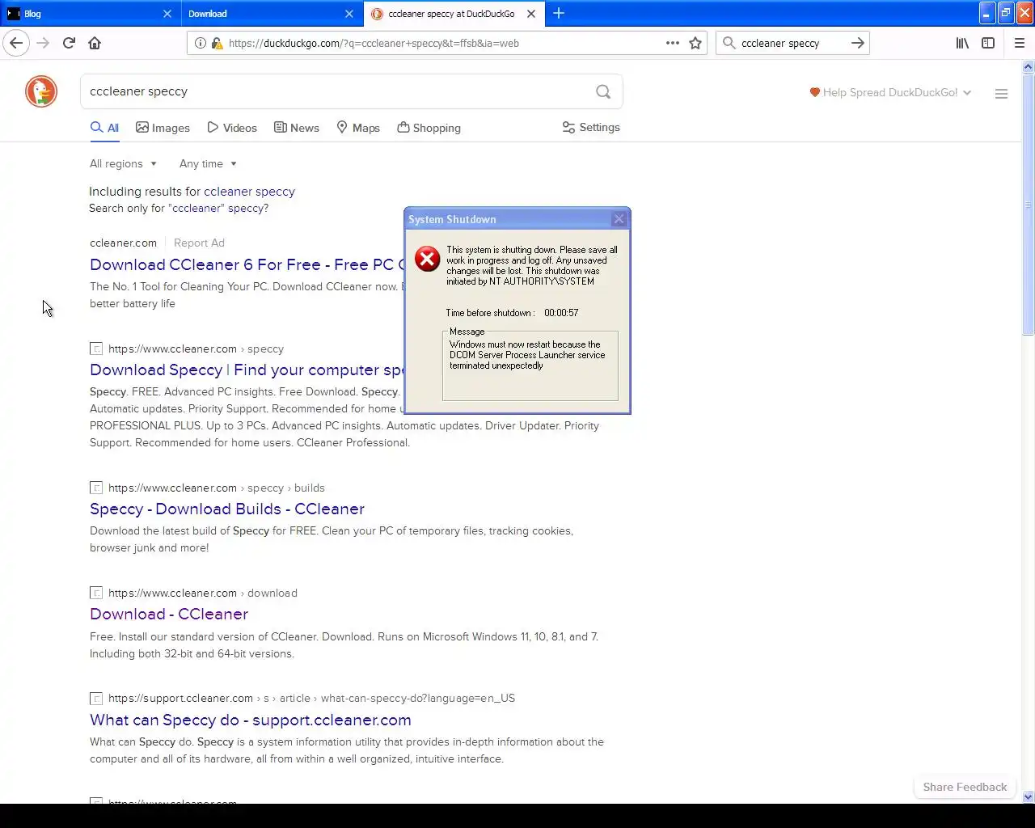Go back to the previous page
The width and height of the screenshot is (1035, 828).
pyautogui.click(x=16, y=43)
